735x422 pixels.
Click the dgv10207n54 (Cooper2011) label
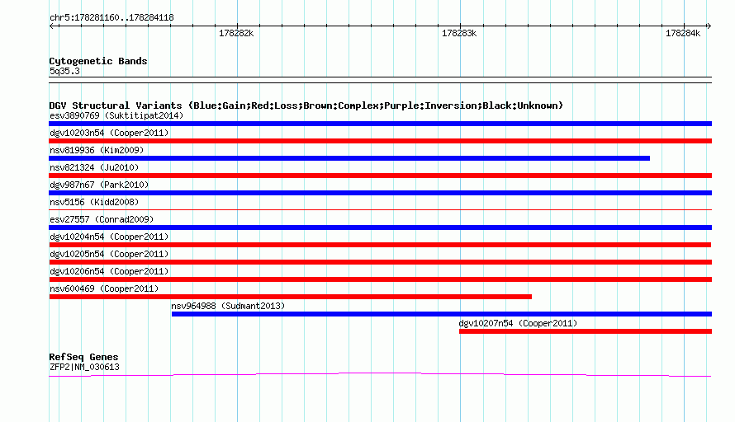point(518,323)
